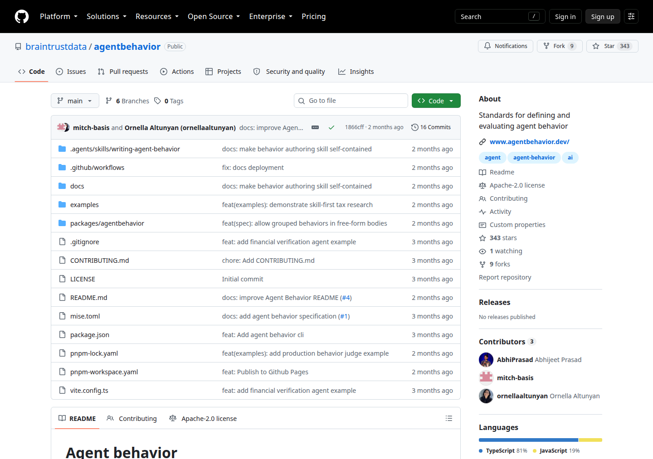The width and height of the screenshot is (653, 459).
Task: Expand the Platform menu
Action: point(58,16)
